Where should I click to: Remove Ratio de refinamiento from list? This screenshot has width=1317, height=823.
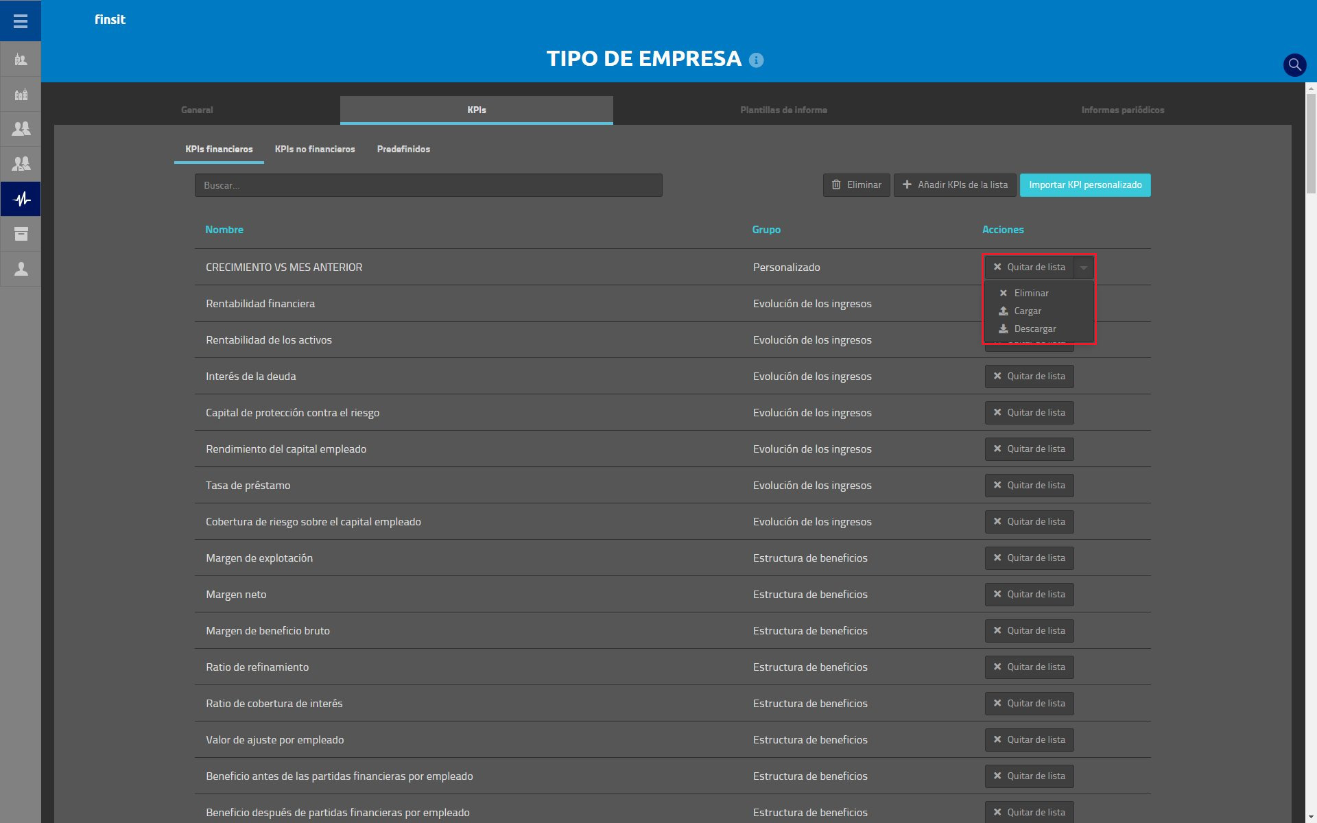1030,667
